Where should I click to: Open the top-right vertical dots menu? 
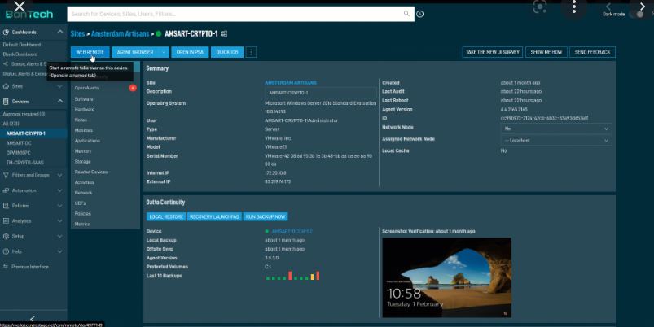click(x=574, y=7)
